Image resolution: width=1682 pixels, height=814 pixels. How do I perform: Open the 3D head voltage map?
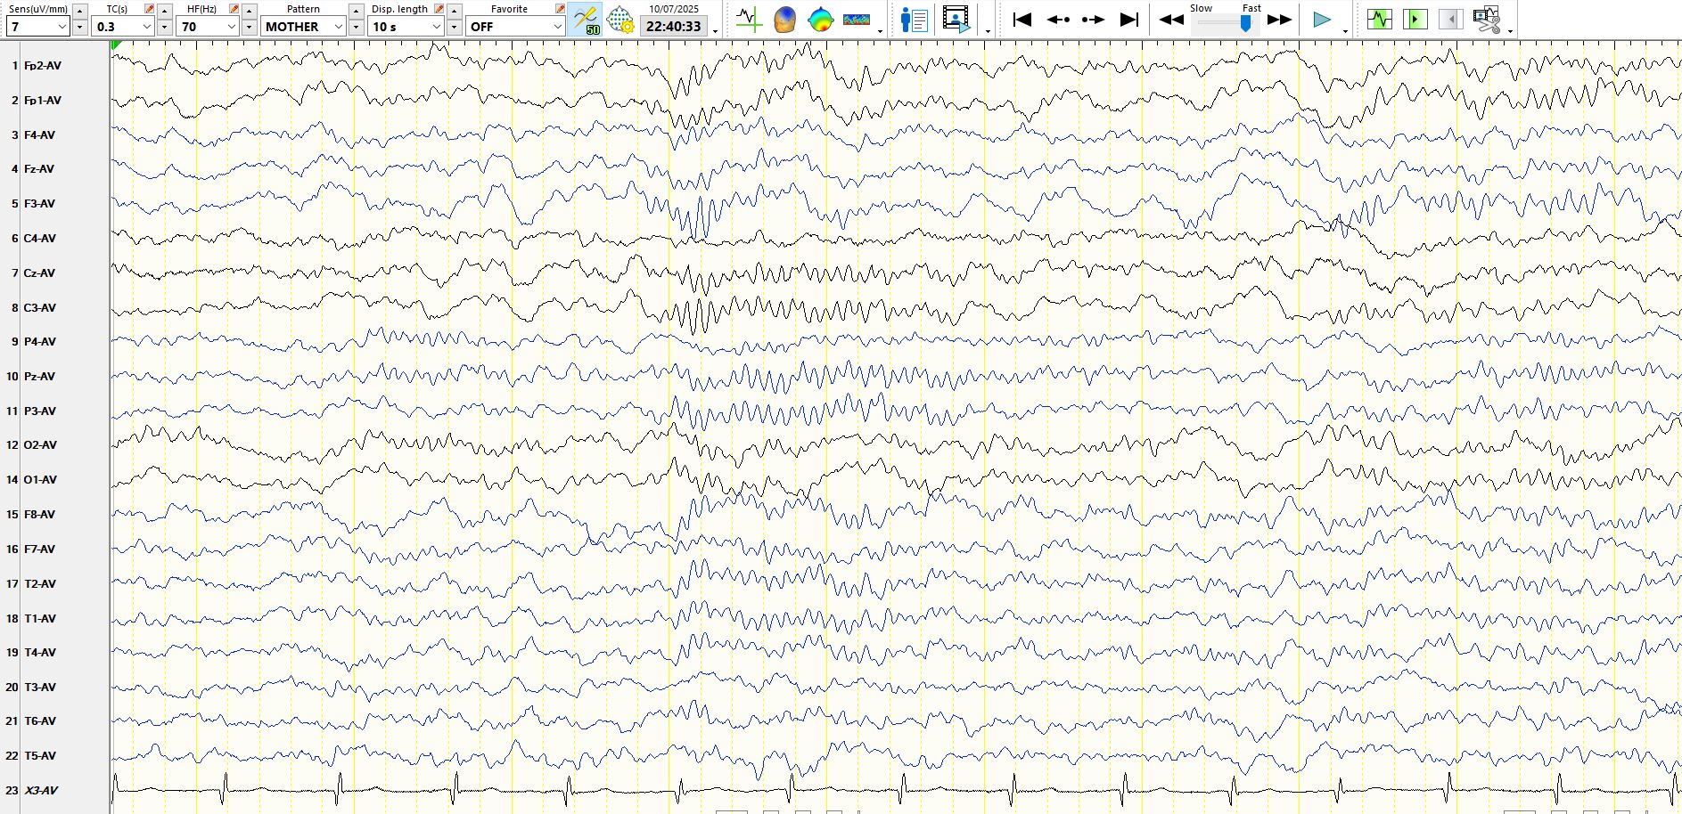[784, 20]
